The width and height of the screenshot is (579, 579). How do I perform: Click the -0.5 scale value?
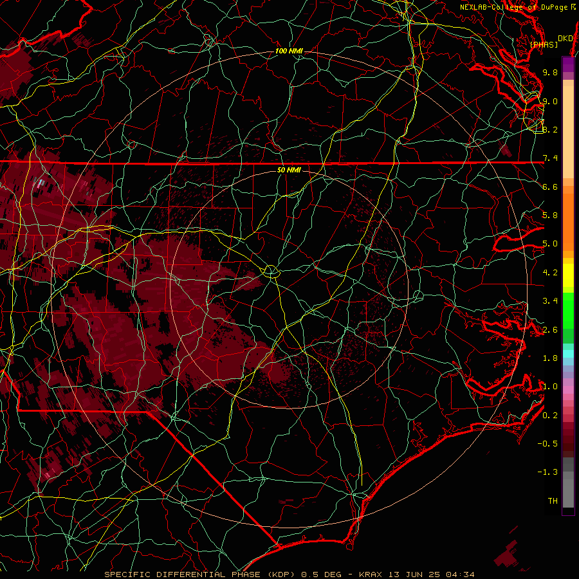547,444
